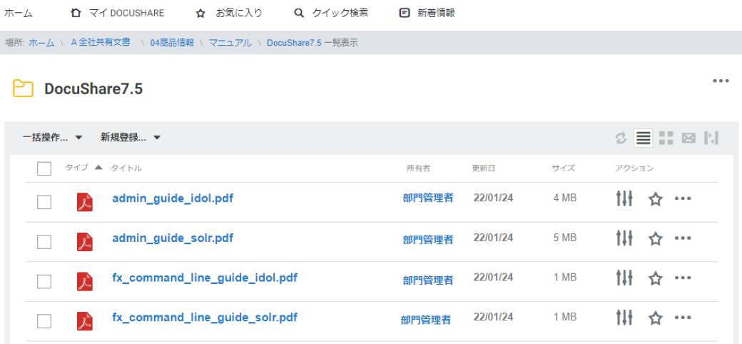
Task: Click the split panel view icon
Action: (711, 138)
